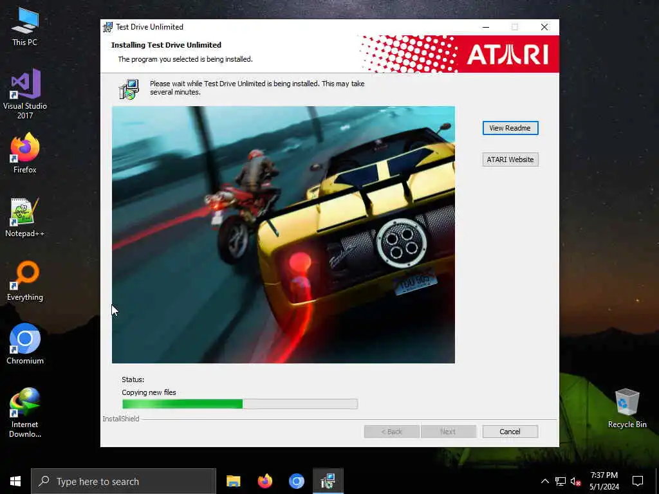Launch Everything search shortcut
659x494 pixels.
[25, 282]
